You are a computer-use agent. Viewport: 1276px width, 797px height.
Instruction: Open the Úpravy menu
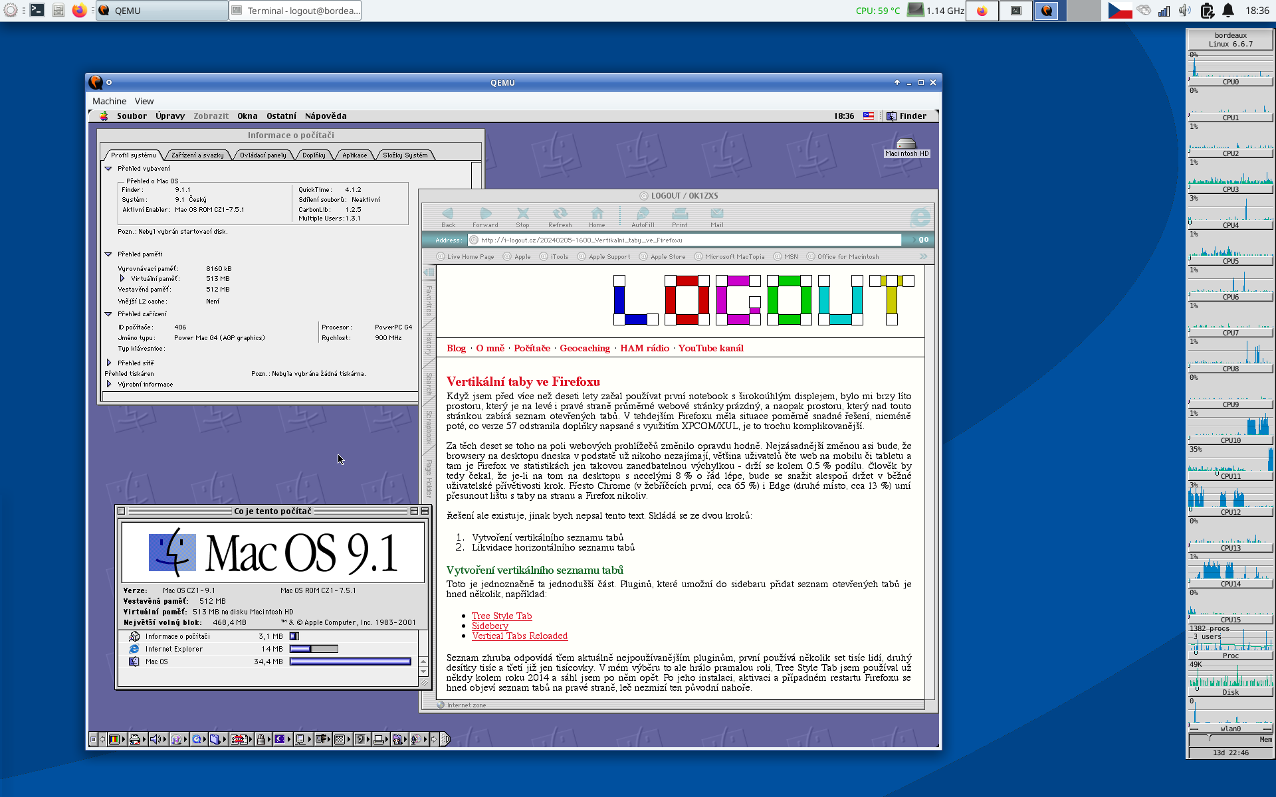point(170,116)
